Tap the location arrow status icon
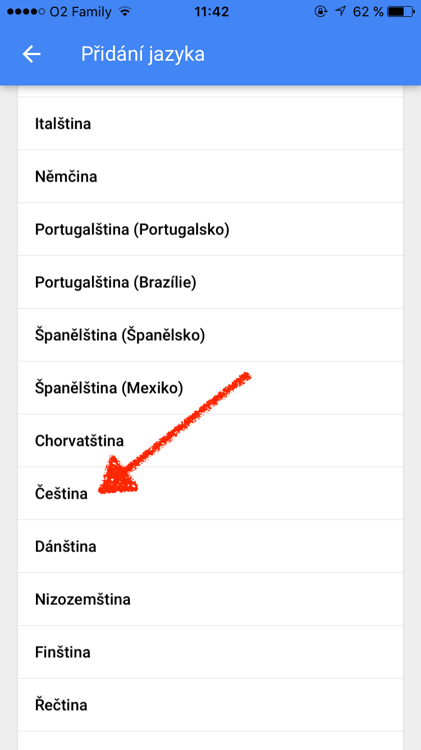 pyautogui.click(x=340, y=12)
